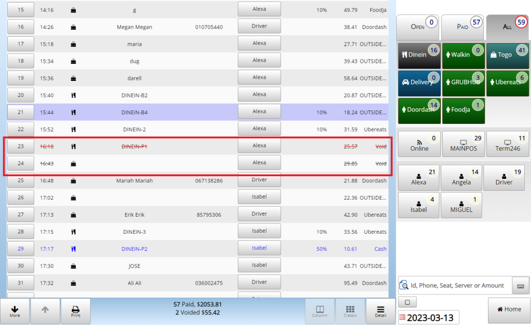Switch to the Open orders tab

click(418, 27)
